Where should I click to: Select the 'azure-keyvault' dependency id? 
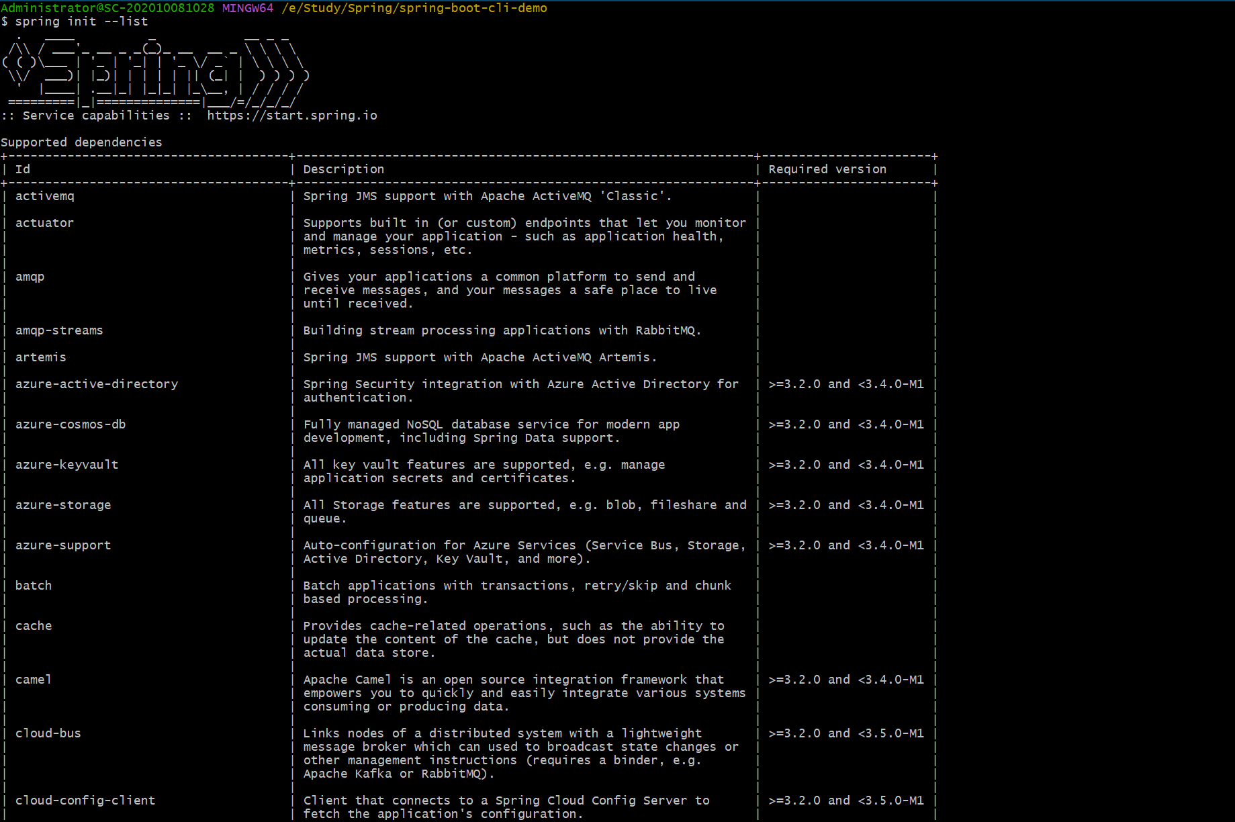click(x=67, y=465)
